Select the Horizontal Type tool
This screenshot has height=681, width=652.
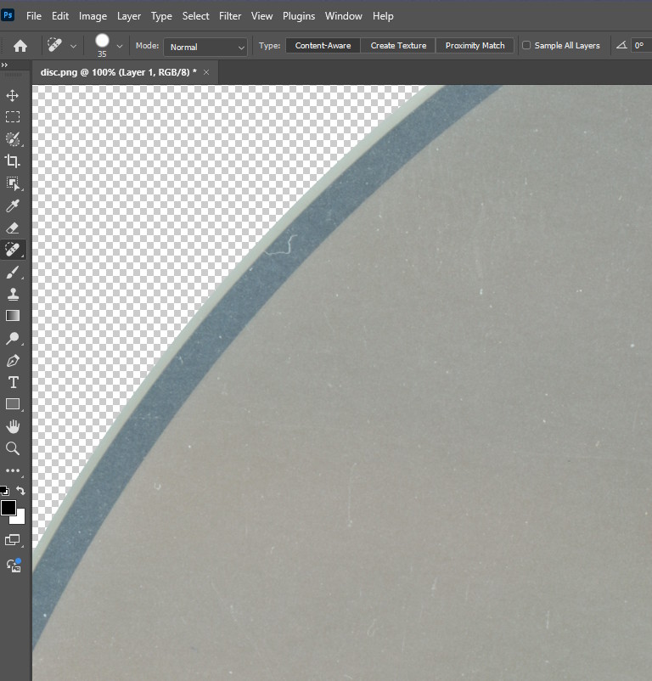tap(13, 382)
